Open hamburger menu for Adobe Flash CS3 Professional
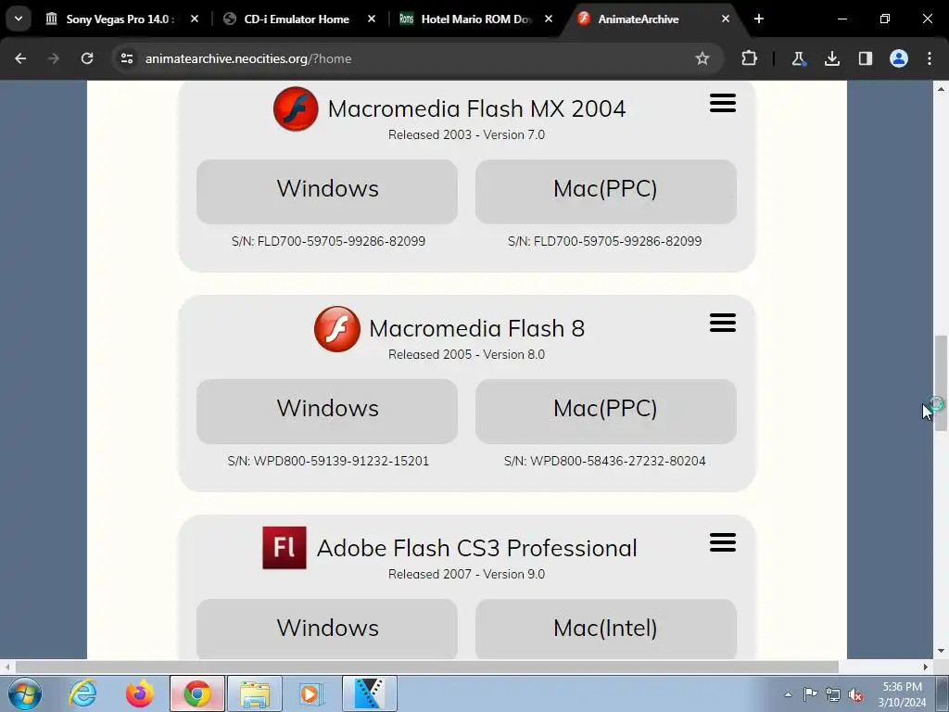The image size is (949, 712). pyautogui.click(x=723, y=542)
